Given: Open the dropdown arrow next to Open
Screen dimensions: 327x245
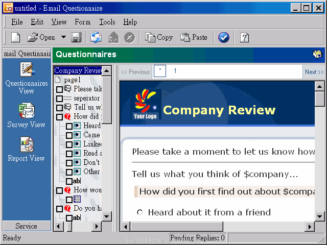Looking at the screenshot, I should (x=63, y=37).
